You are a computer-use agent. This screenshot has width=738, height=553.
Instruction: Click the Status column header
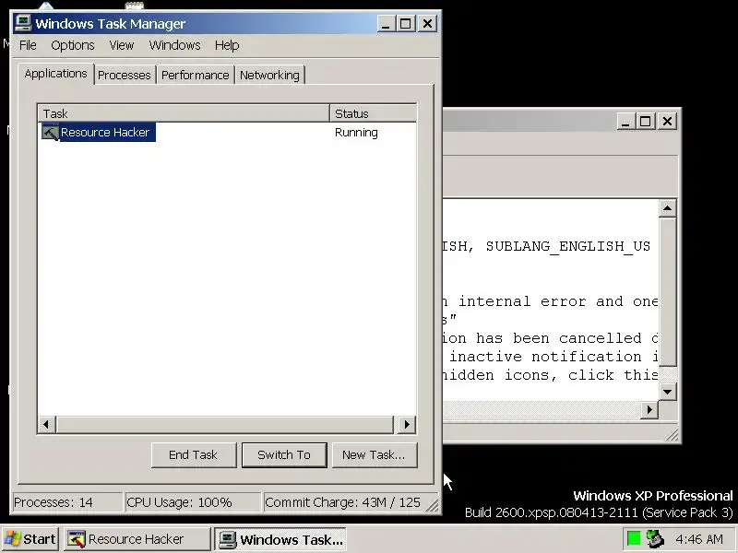click(x=374, y=113)
